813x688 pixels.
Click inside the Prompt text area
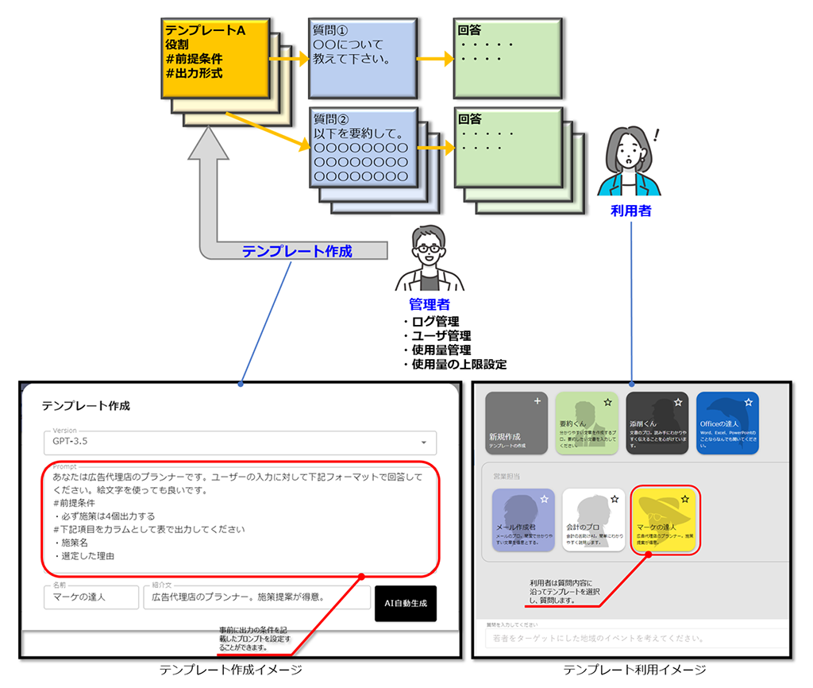(x=240, y=518)
